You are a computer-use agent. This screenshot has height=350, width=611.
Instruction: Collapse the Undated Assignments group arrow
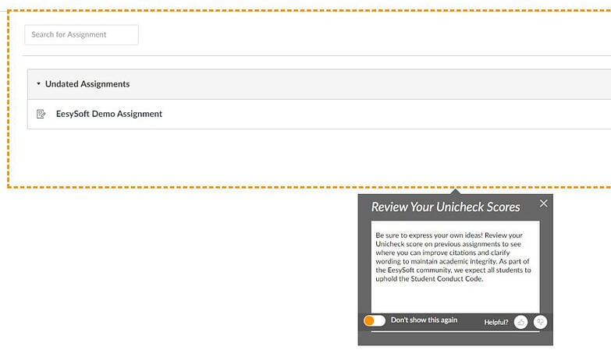coord(38,83)
